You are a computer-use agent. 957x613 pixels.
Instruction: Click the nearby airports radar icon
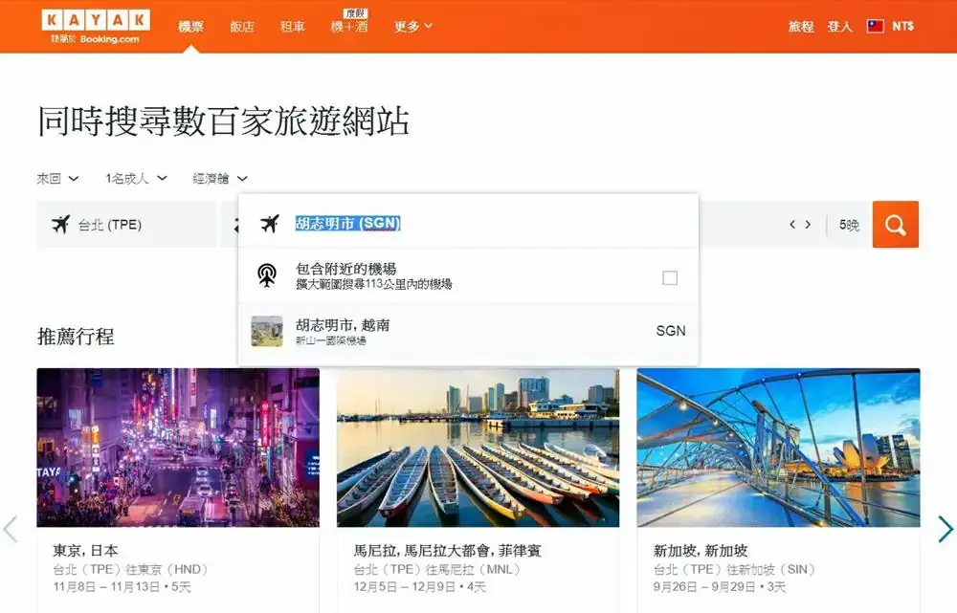[269, 276]
